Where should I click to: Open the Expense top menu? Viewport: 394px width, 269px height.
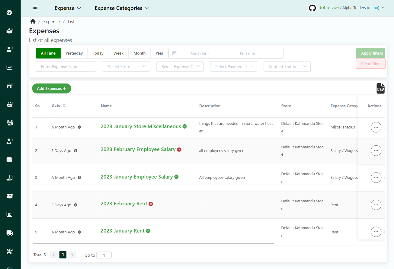coord(68,8)
